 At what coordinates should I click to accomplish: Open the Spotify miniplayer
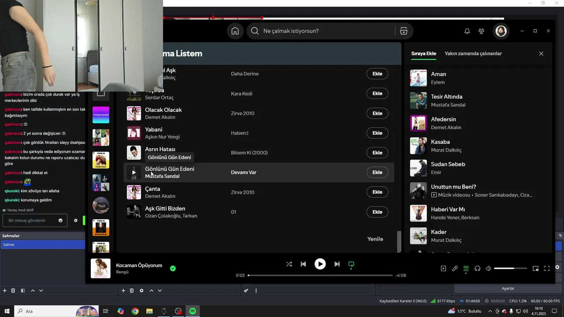[535, 269]
